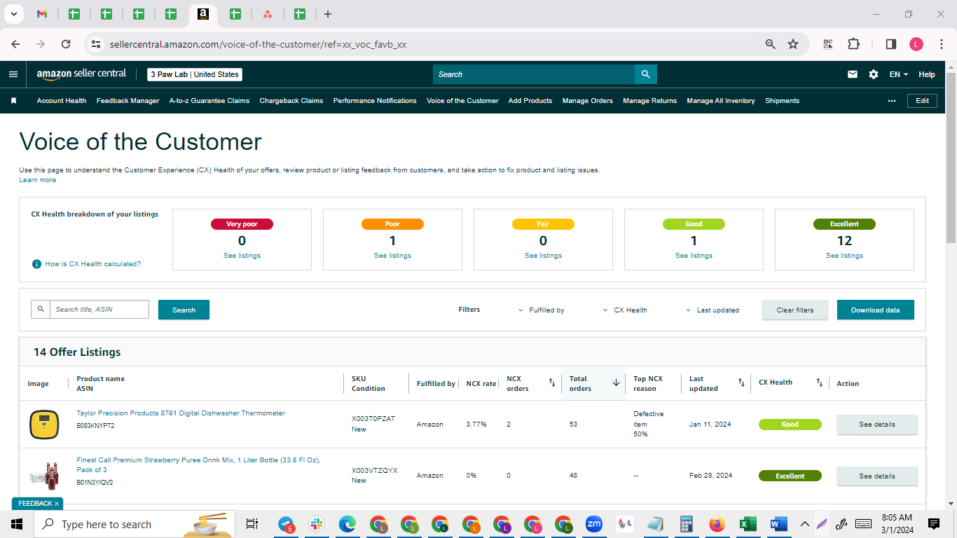Click the info icon beside How is CX Health calculated
The height and width of the screenshot is (538, 957).
point(36,264)
